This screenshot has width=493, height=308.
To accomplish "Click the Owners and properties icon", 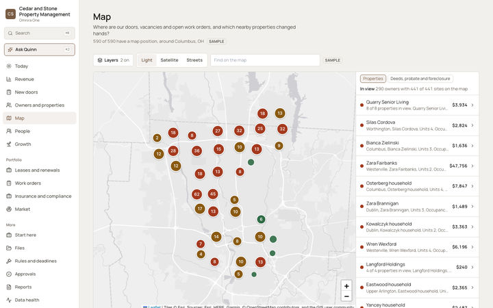I will (x=9, y=105).
